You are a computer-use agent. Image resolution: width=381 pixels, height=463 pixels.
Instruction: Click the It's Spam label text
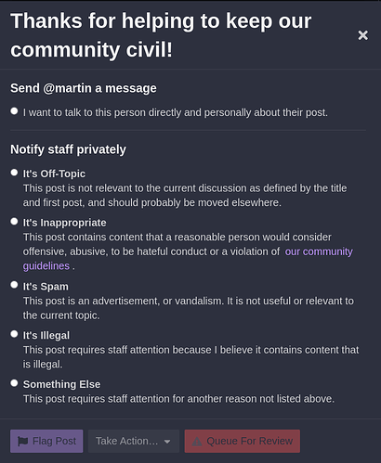tap(46, 287)
